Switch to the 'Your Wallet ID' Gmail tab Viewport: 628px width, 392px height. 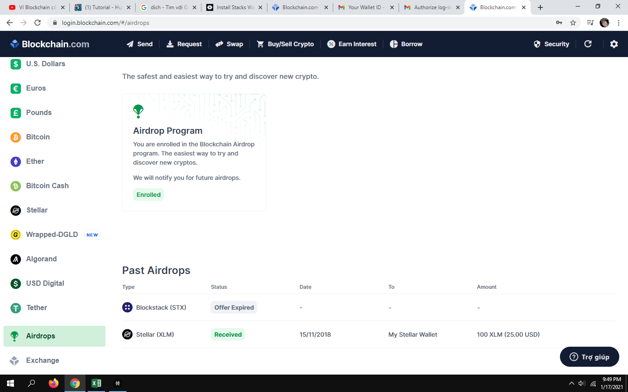tap(366, 7)
